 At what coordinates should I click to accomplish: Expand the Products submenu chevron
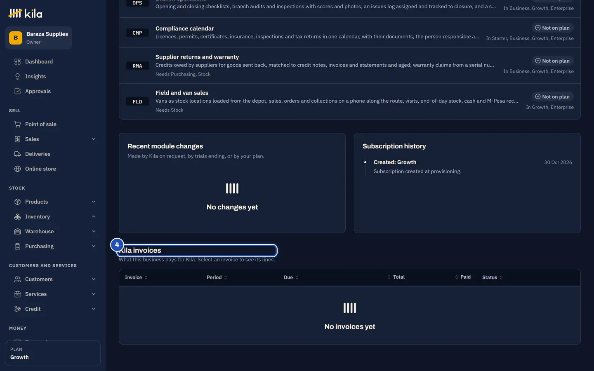point(94,202)
